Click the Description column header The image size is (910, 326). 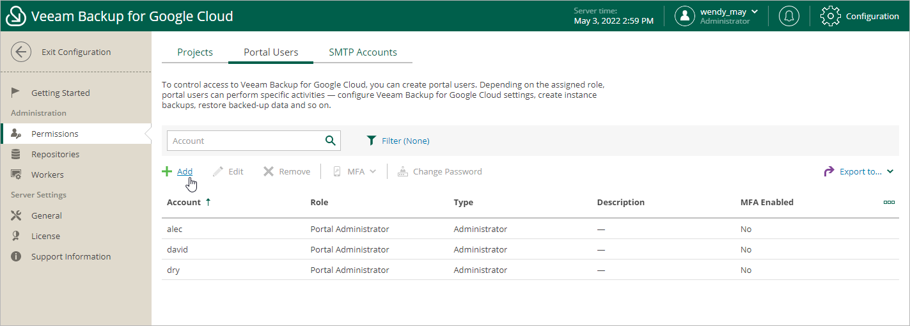click(620, 202)
